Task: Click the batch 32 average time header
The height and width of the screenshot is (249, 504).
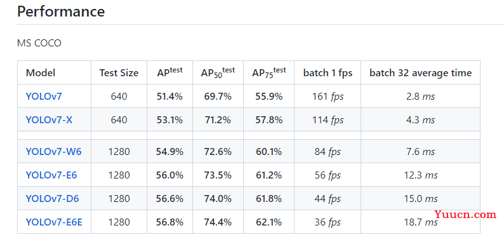Action: pos(420,72)
